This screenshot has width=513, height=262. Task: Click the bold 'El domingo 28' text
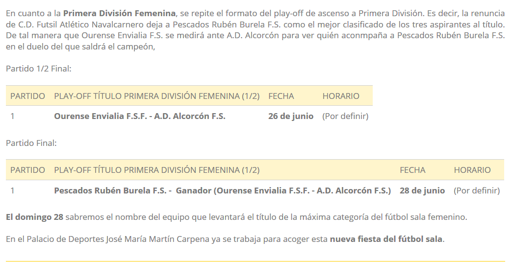point(34,217)
